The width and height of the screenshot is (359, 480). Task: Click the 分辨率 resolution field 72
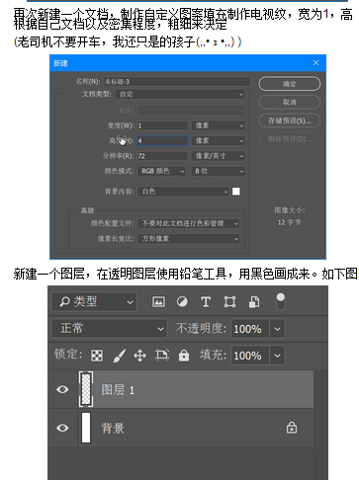click(x=162, y=156)
